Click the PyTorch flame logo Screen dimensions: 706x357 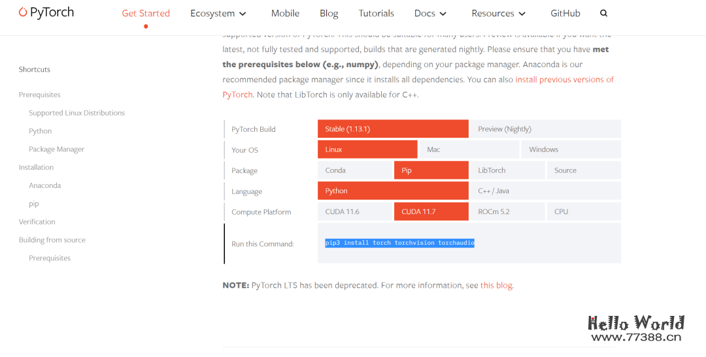(x=24, y=12)
